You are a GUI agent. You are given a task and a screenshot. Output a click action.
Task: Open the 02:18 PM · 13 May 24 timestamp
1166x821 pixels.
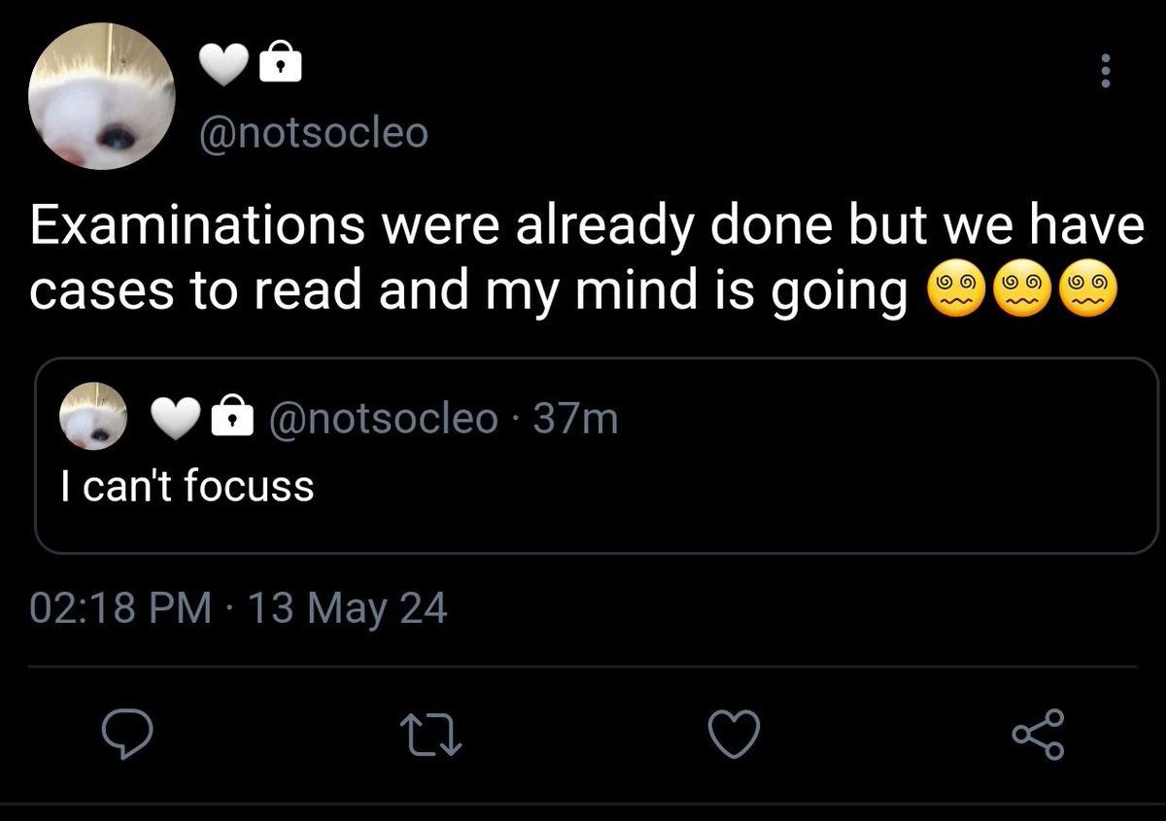[x=238, y=609]
